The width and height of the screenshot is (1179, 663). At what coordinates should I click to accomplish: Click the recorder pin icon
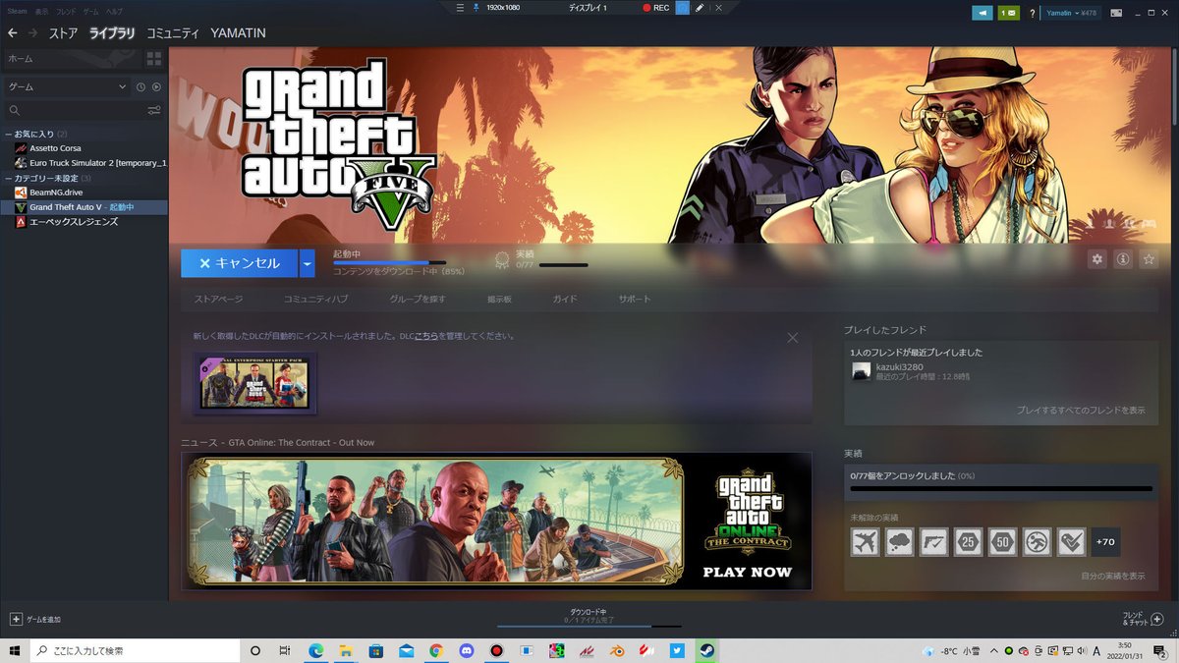[477, 8]
